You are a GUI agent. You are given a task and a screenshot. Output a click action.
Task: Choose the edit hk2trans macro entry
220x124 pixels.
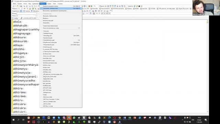pos(61,16)
